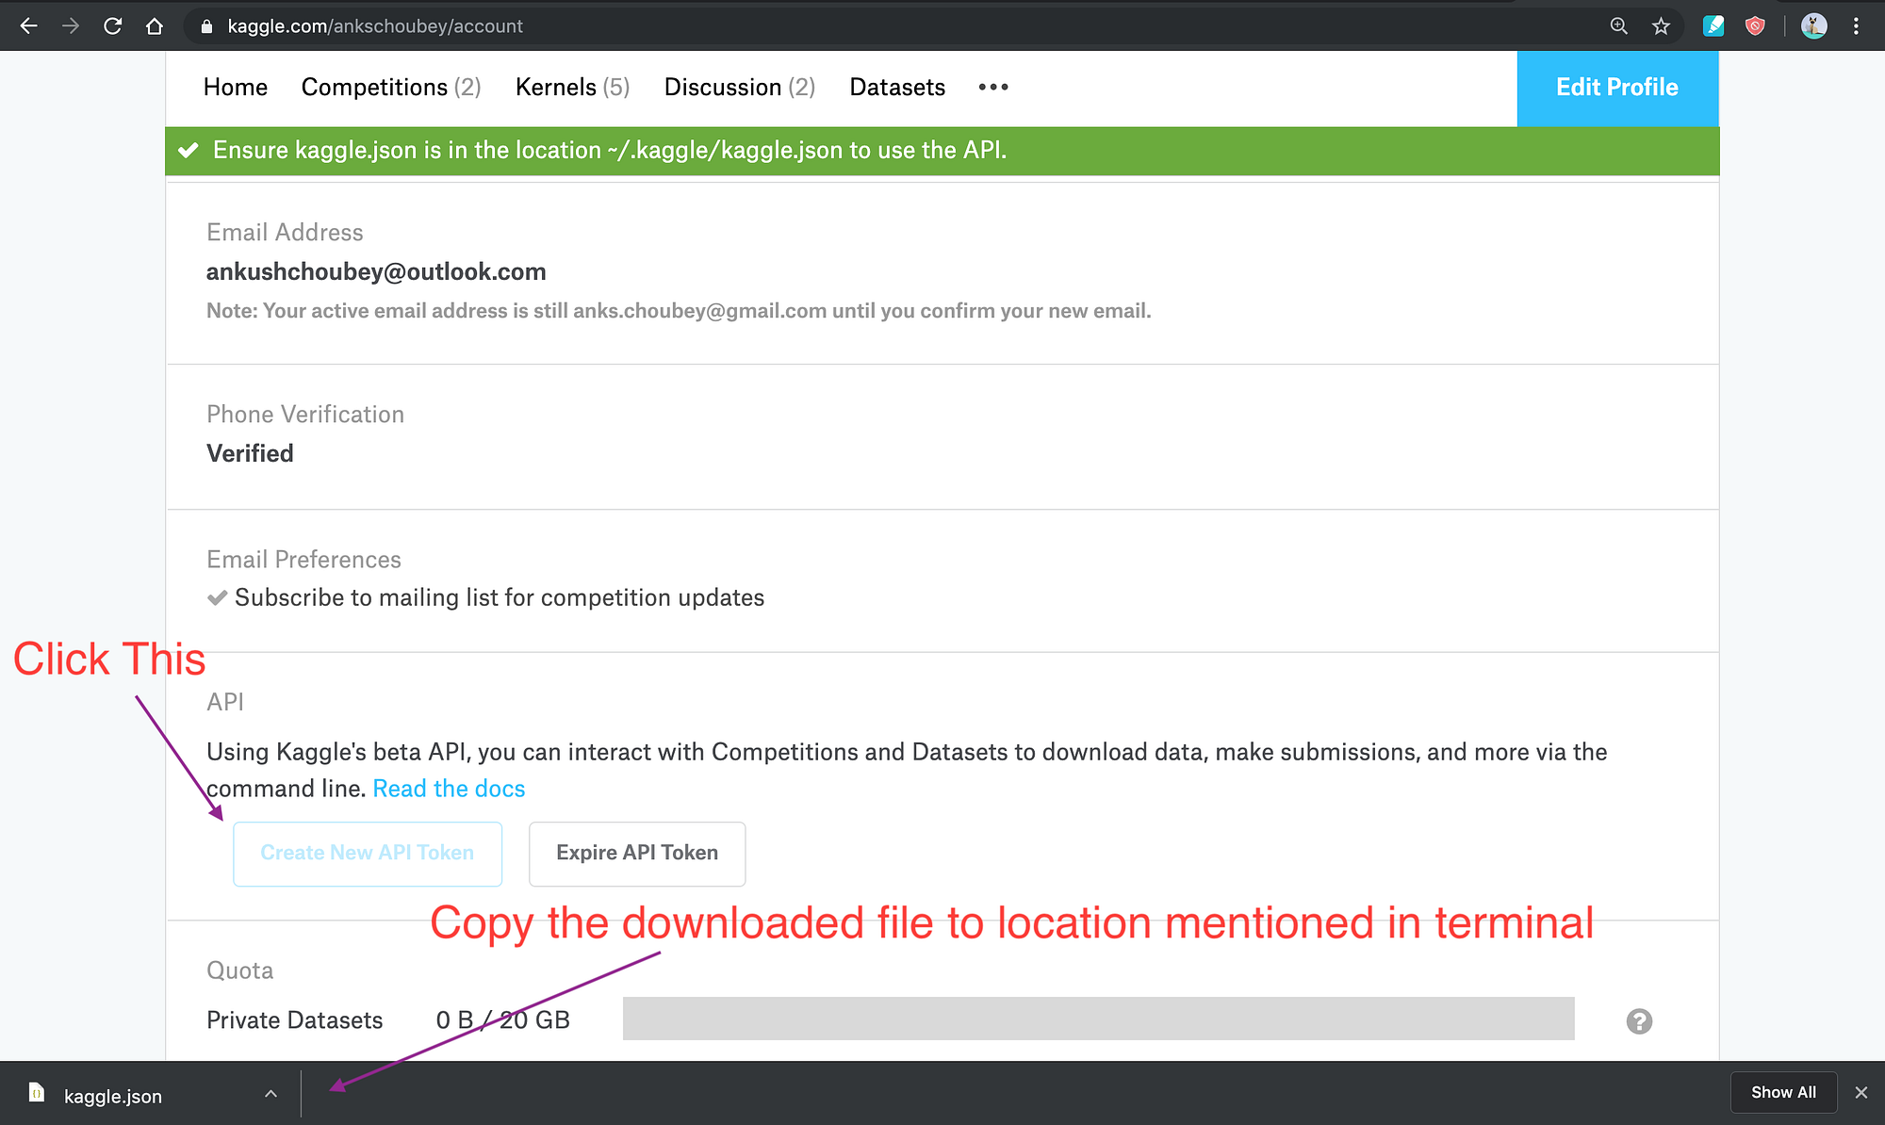Open Read the docs link
Screen dimensions: 1885x1125
(449, 789)
